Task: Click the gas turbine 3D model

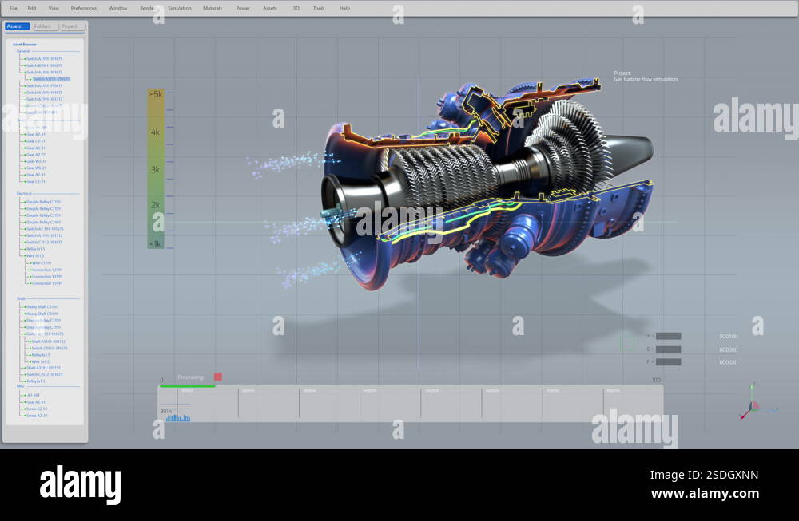Action: [x=487, y=184]
